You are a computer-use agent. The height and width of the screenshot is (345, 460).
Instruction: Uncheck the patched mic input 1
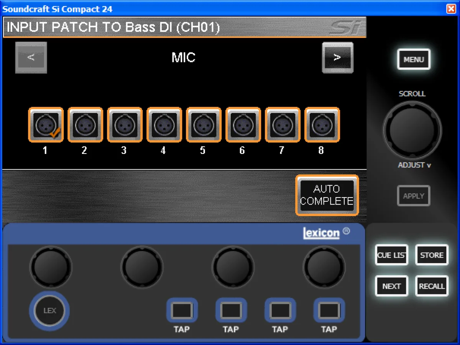(x=46, y=125)
